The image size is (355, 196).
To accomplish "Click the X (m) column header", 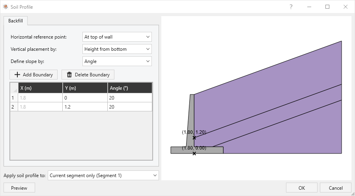I will (x=40, y=88).
